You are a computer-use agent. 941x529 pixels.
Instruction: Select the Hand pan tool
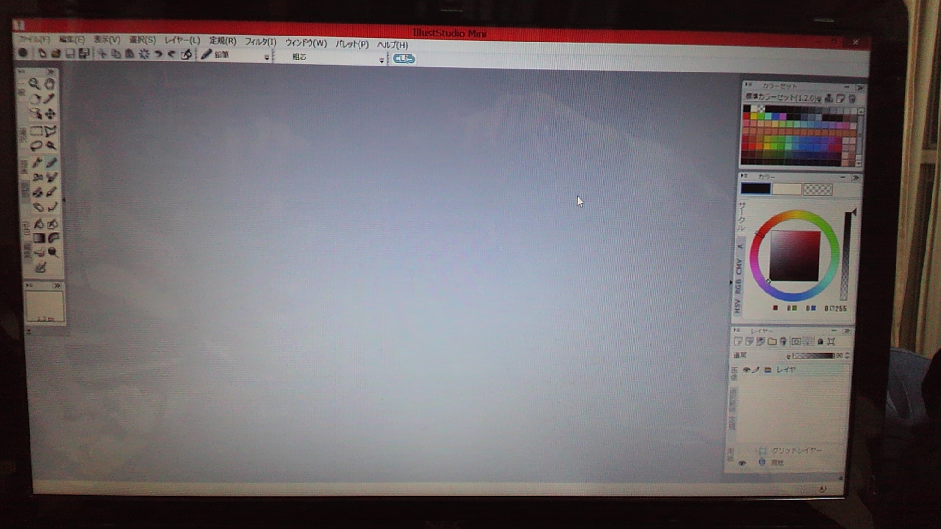click(50, 84)
